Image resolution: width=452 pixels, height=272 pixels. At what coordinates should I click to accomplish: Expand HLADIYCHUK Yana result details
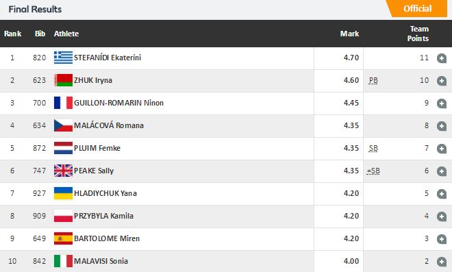pyautogui.click(x=442, y=194)
